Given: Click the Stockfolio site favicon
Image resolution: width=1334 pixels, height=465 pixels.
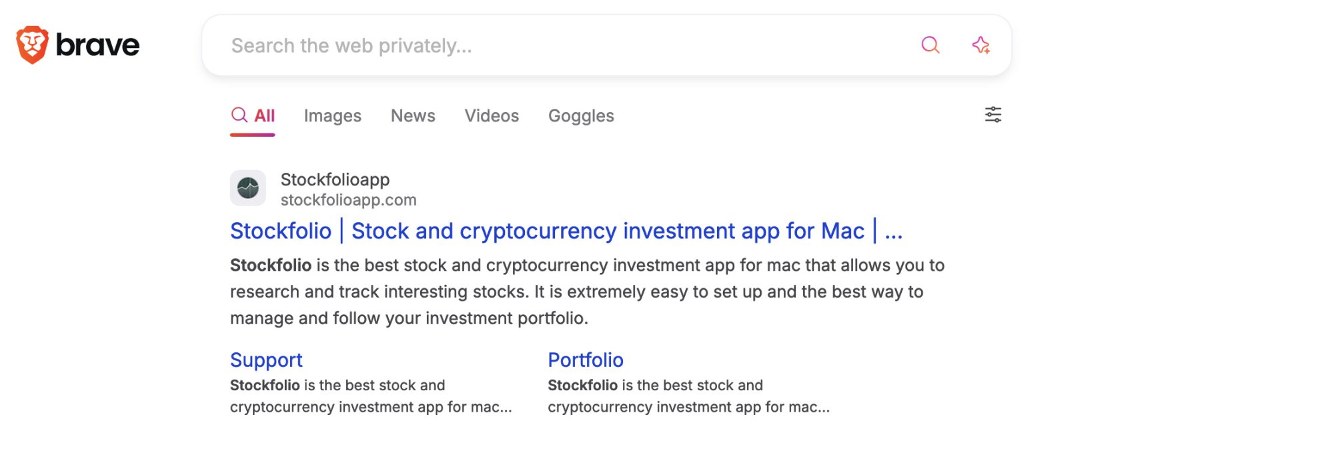Looking at the screenshot, I should (x=248, y=188).
